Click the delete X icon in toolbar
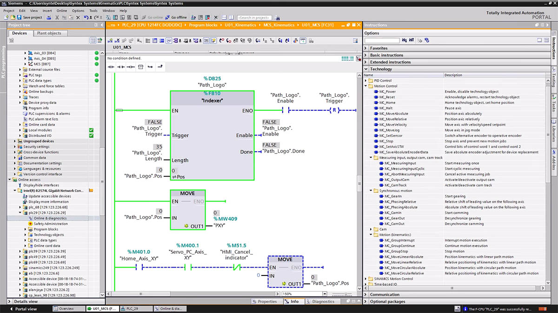 click(x=78, y=17)
